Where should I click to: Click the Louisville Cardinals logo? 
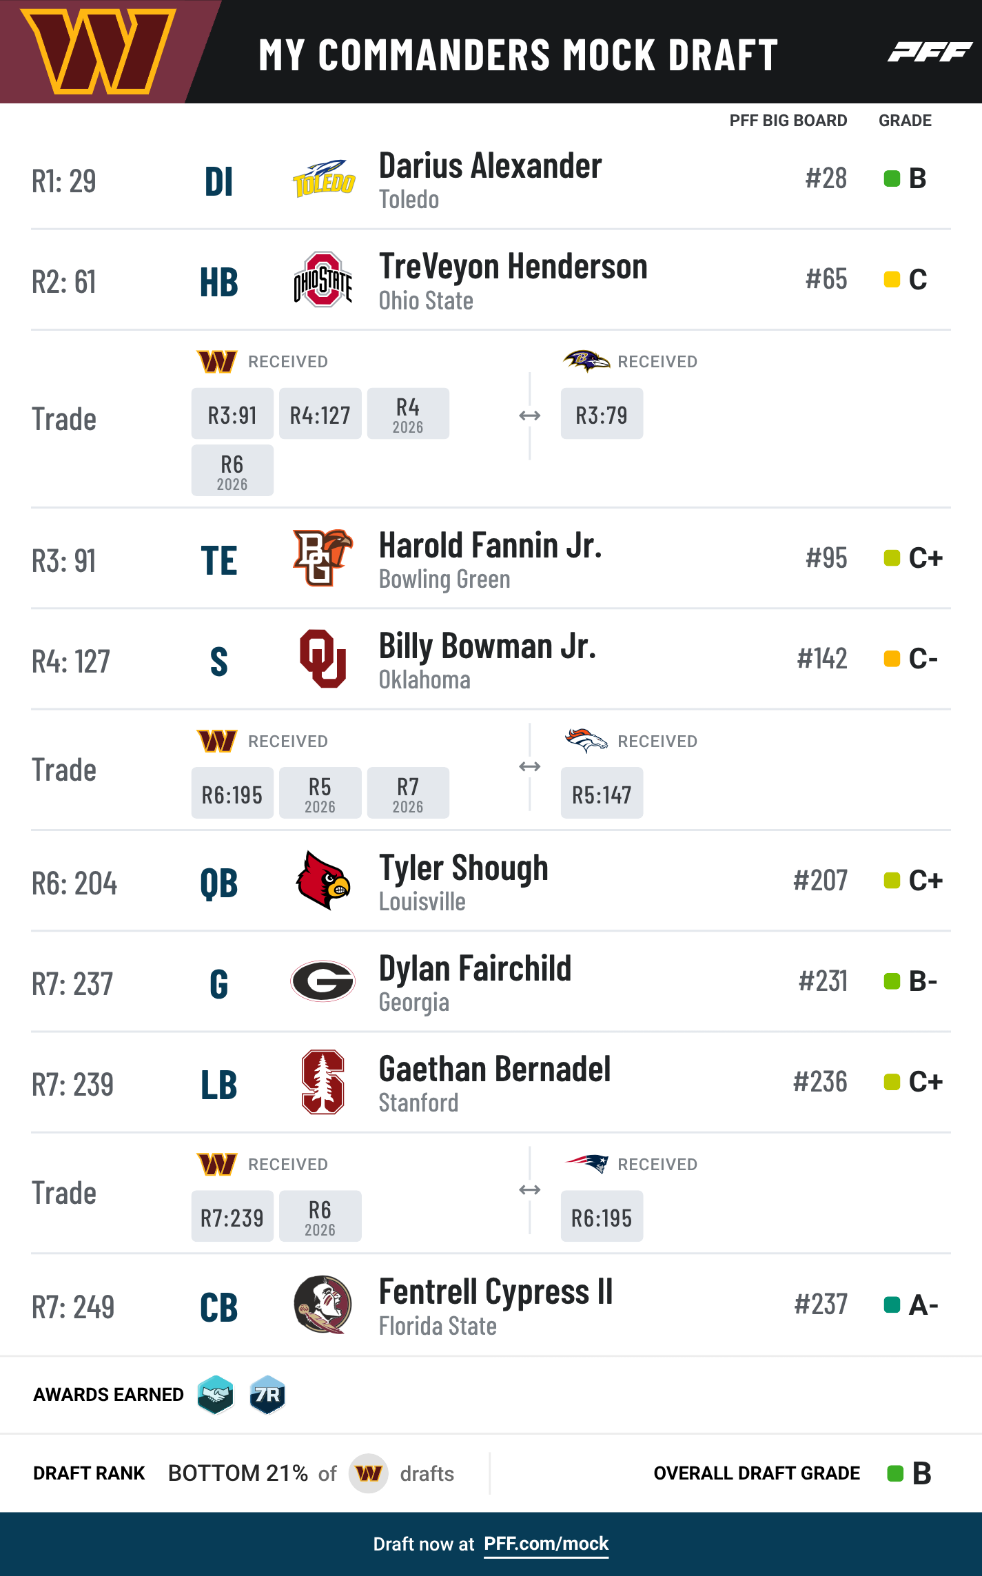[x=323, y=881]
